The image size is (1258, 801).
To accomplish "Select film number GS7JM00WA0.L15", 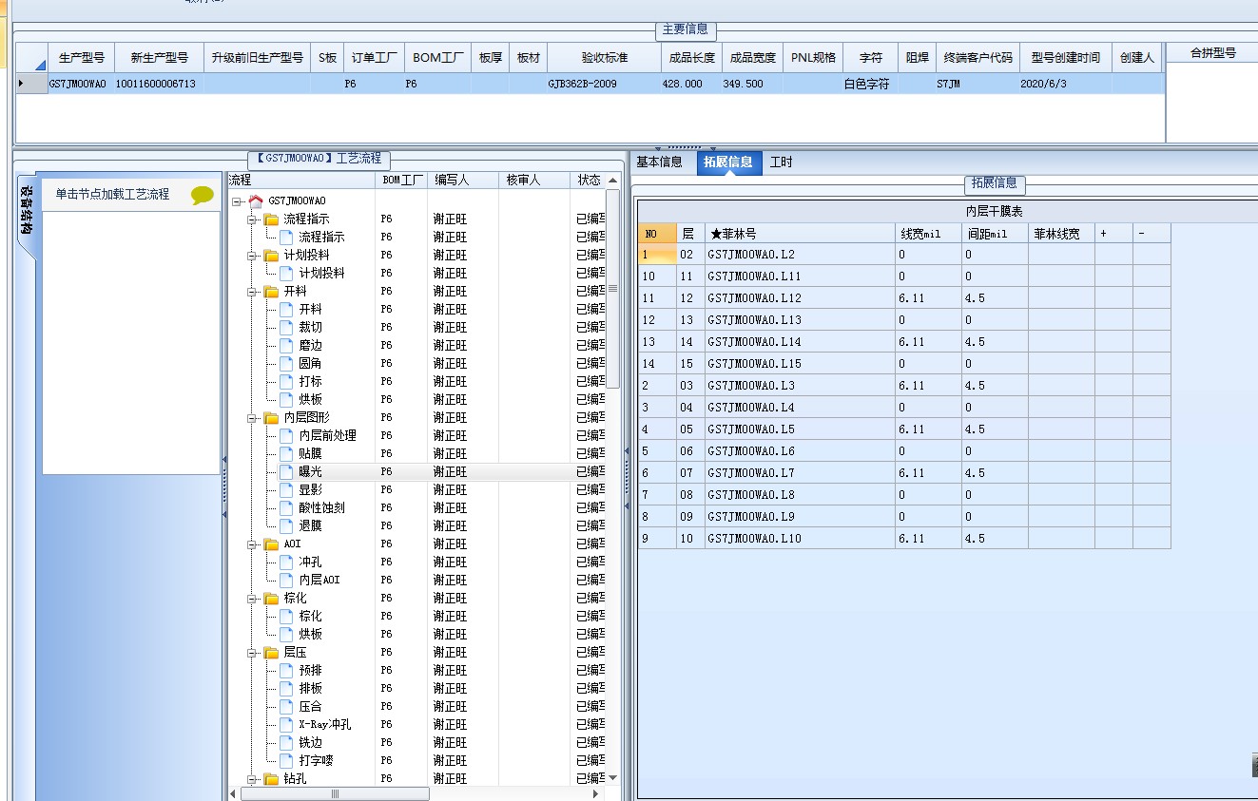I will tap(800, 364).
